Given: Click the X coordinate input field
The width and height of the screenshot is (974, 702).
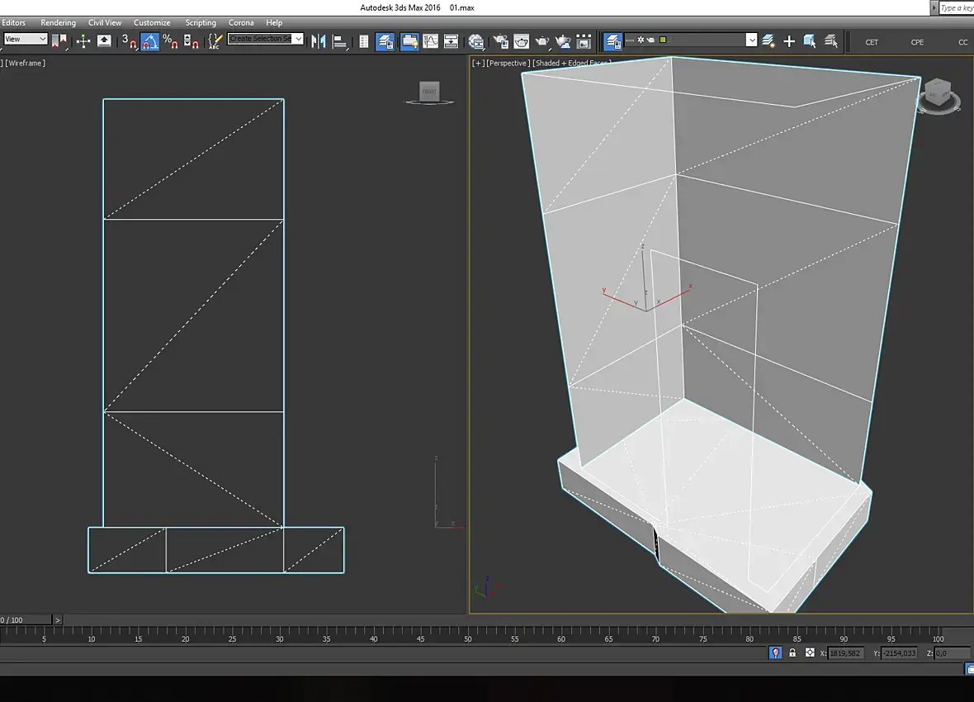Looking at the screenshot, I should (x=846, y=653).
